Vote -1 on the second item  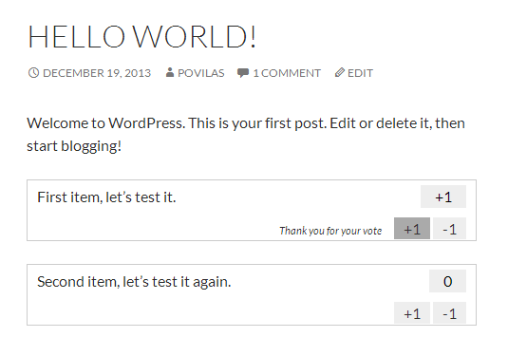[449, 313]
